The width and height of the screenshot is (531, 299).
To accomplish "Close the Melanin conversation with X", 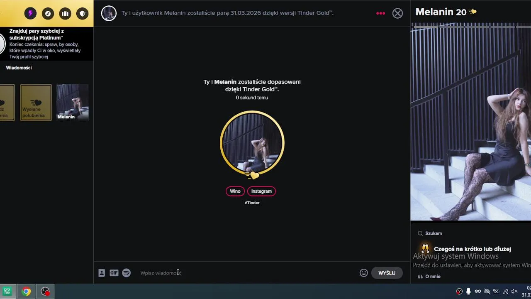I will (397, 13).
